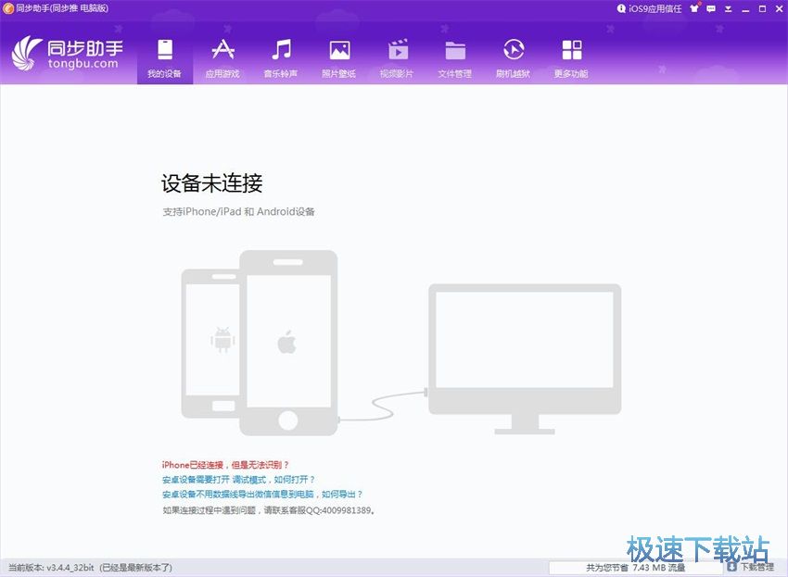Image resolution: width=788 pixels, height=577 pixels.
Task: Open the title bar dropdown menu arrow
Action: 728,8
